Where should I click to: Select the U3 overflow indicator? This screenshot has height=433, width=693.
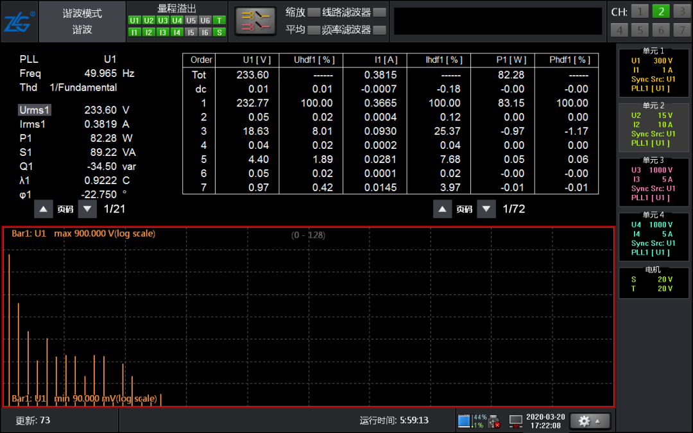pyautogui.click(x=162, y=21)
